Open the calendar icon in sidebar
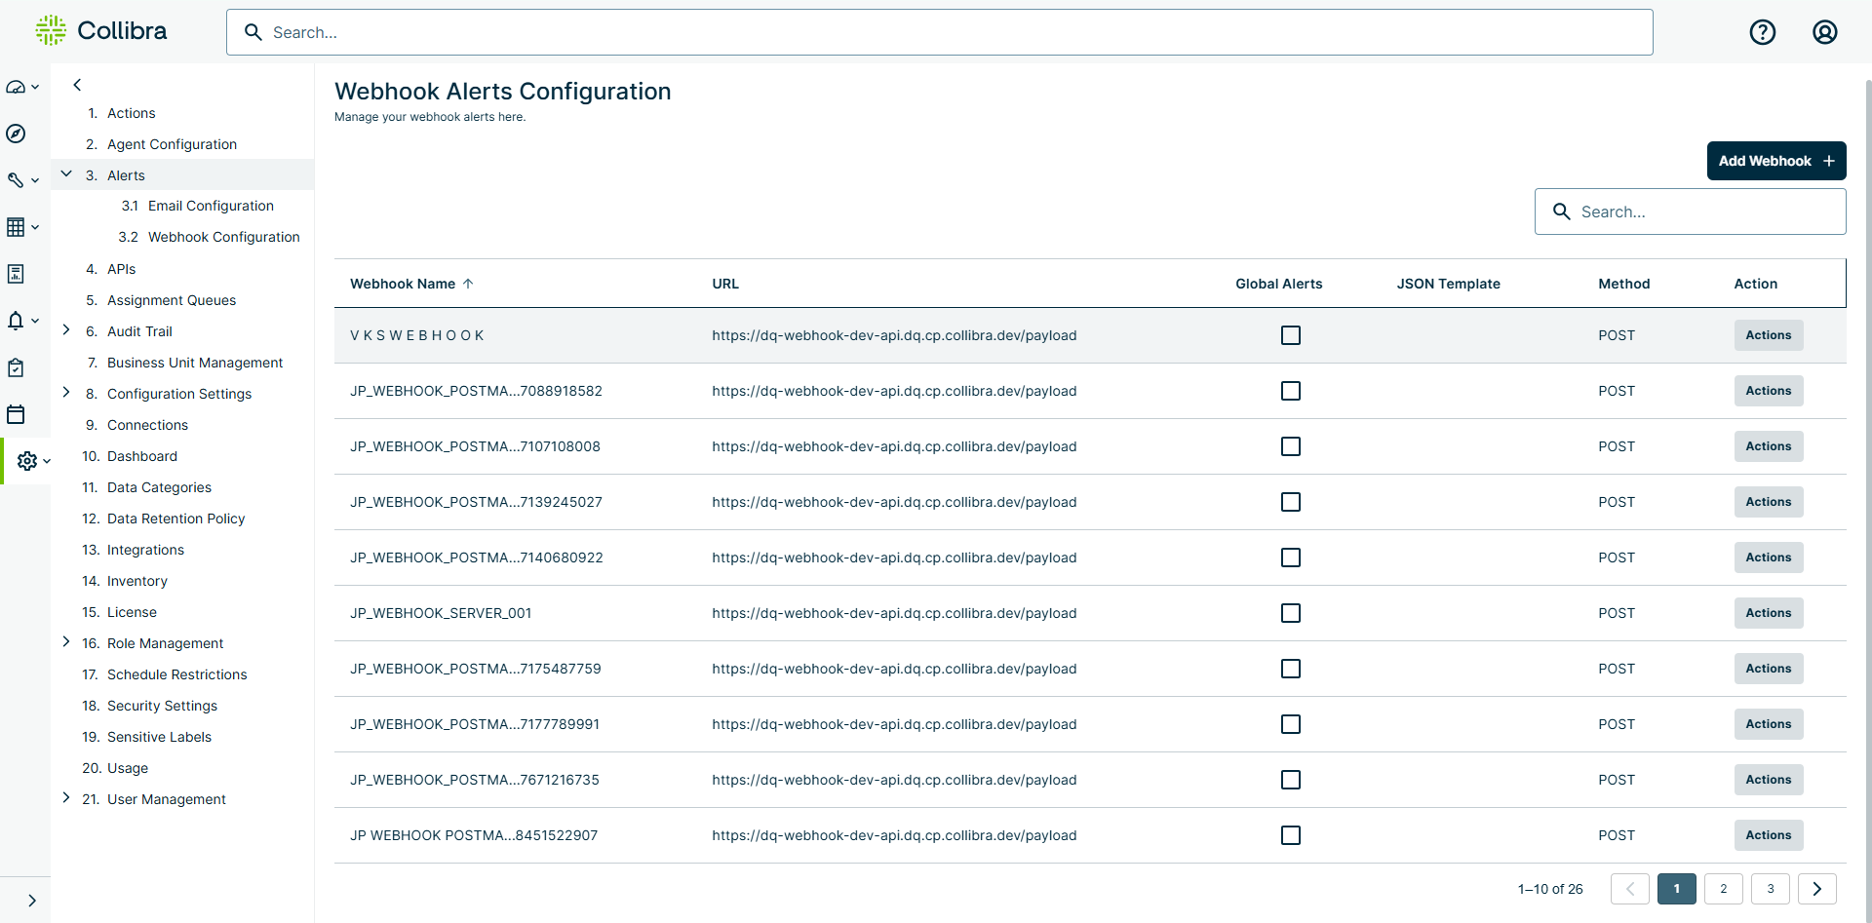Screen dimensions: 1872x923 [16, 414]
